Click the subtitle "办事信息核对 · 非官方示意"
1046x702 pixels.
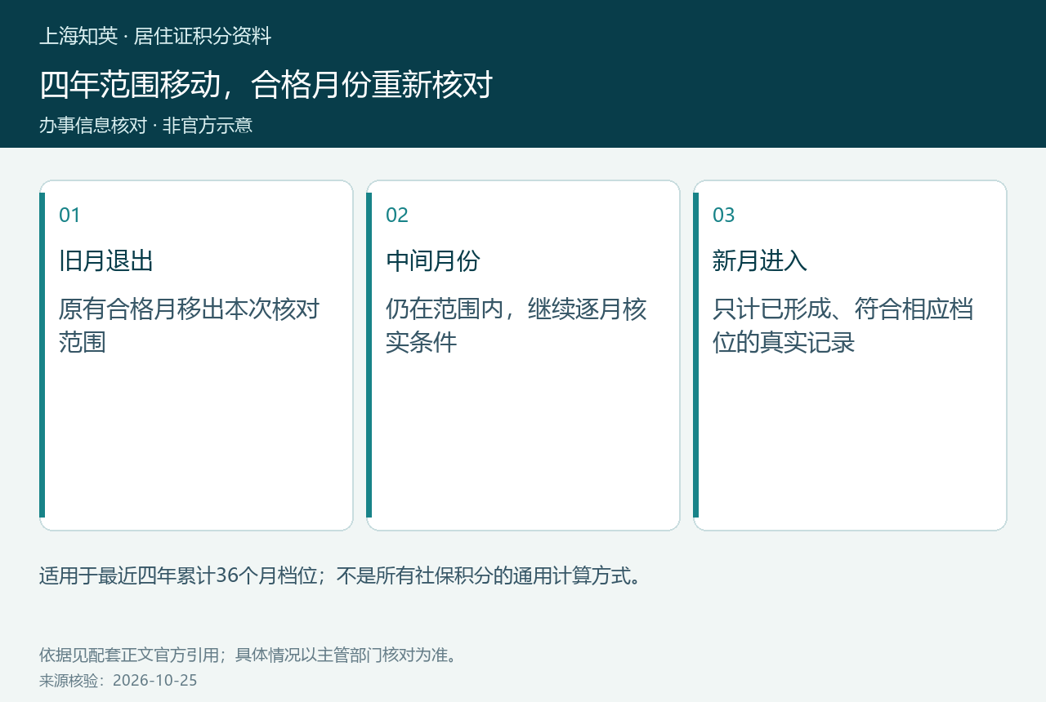(x=146, y=126)
